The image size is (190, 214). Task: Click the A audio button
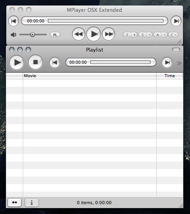point(157,35)
